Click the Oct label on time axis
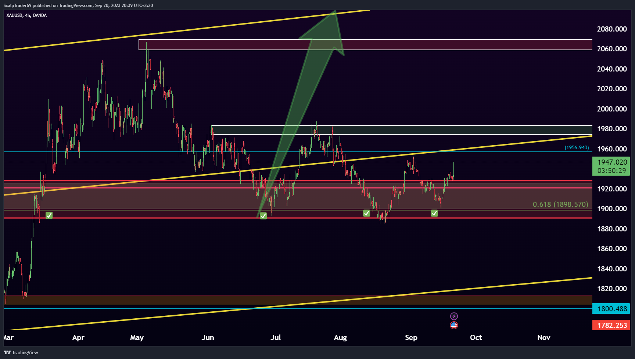The width and height of the screenshot is (635, 359). pyautogui.click(x=476, y=338)
